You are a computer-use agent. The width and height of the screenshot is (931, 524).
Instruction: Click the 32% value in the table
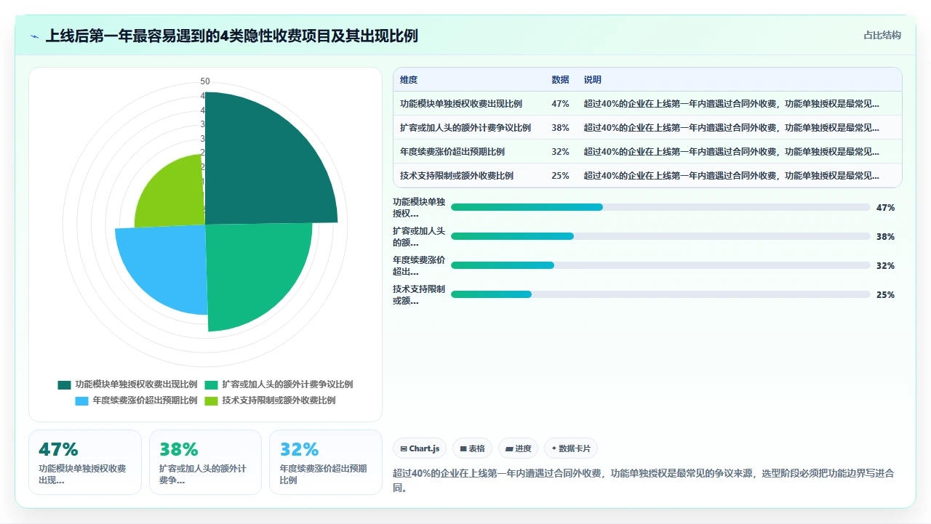pos(560,152)
